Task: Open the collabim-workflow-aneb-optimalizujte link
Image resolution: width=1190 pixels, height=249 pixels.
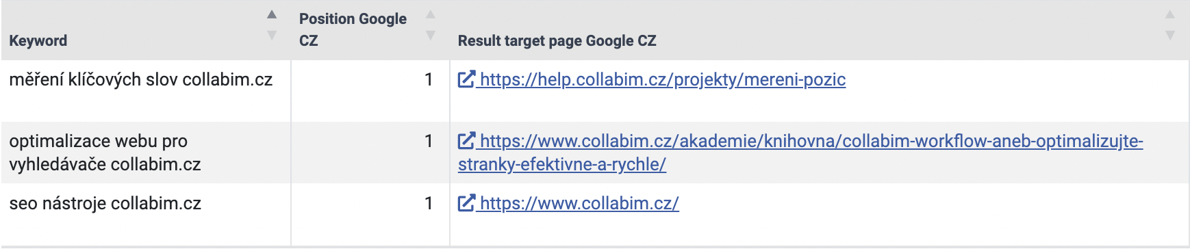Action: coord(800,153)
